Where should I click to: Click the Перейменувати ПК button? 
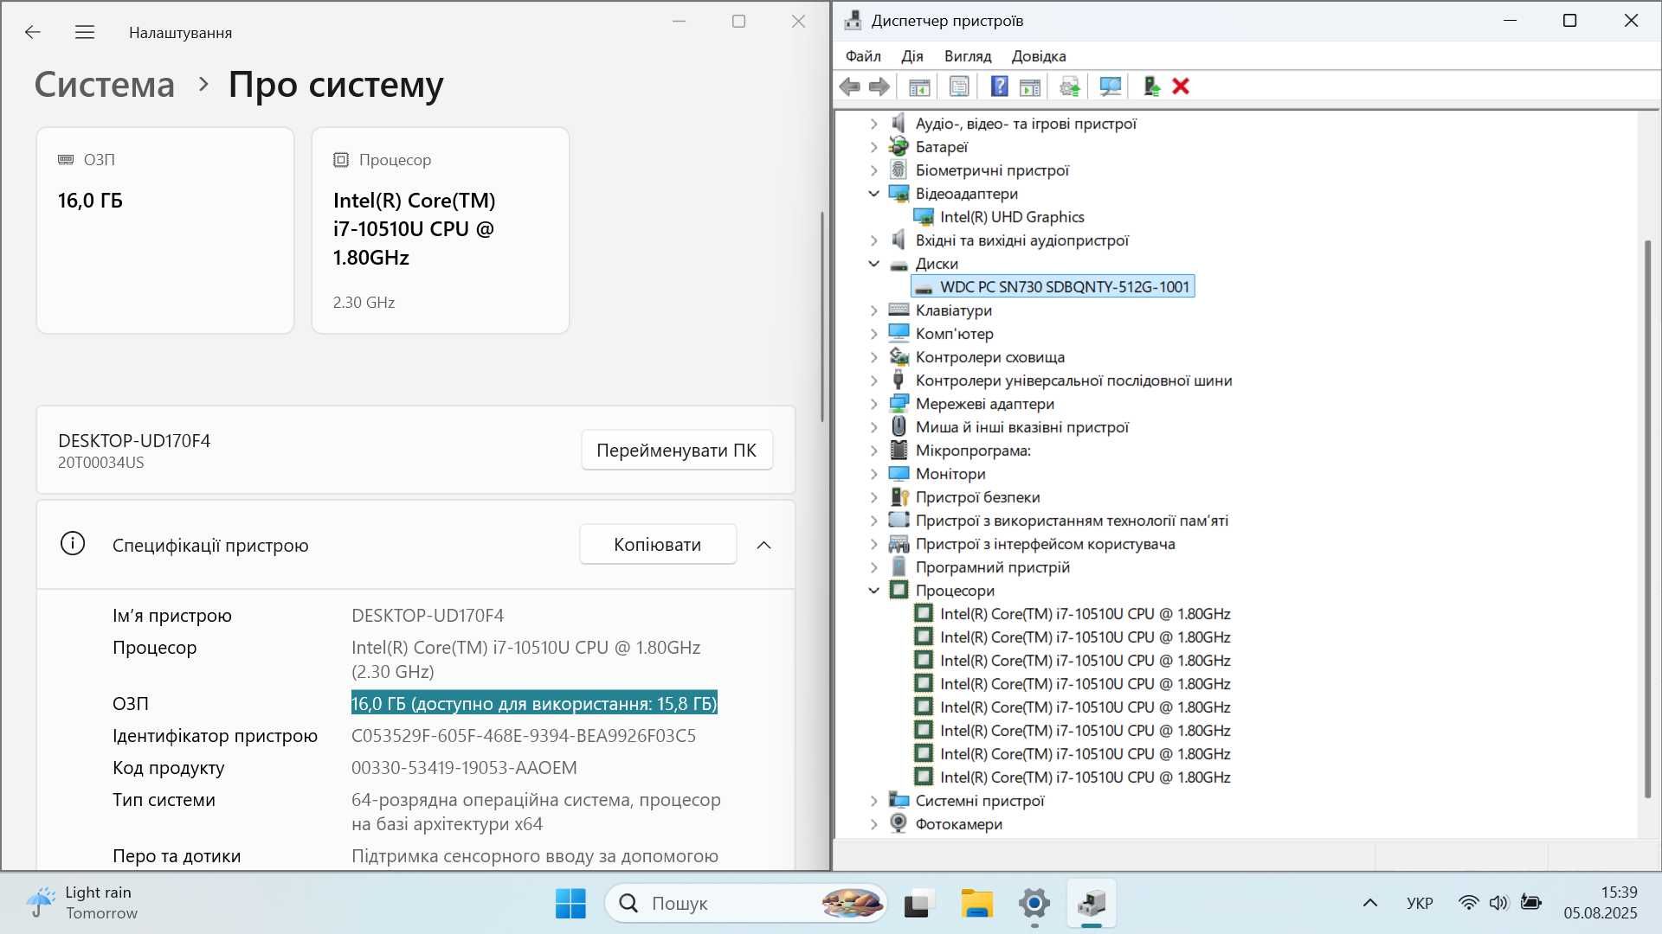[677, 451]
